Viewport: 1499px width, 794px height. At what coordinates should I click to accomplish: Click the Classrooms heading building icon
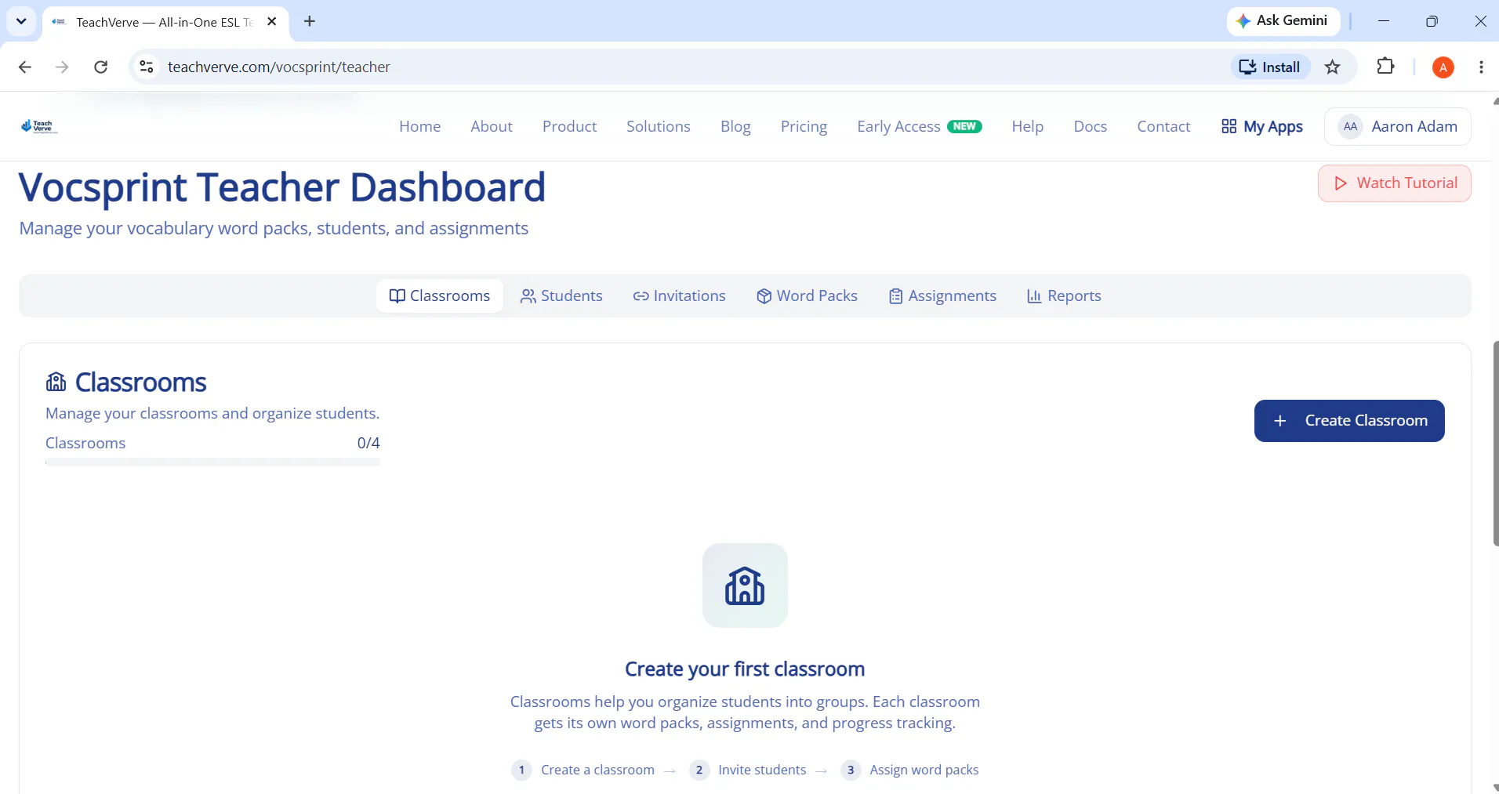click(x=56, y=382)
